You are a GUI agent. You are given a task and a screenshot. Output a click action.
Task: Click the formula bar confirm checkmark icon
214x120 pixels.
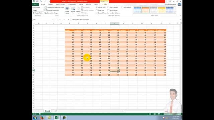click(64, 19)
